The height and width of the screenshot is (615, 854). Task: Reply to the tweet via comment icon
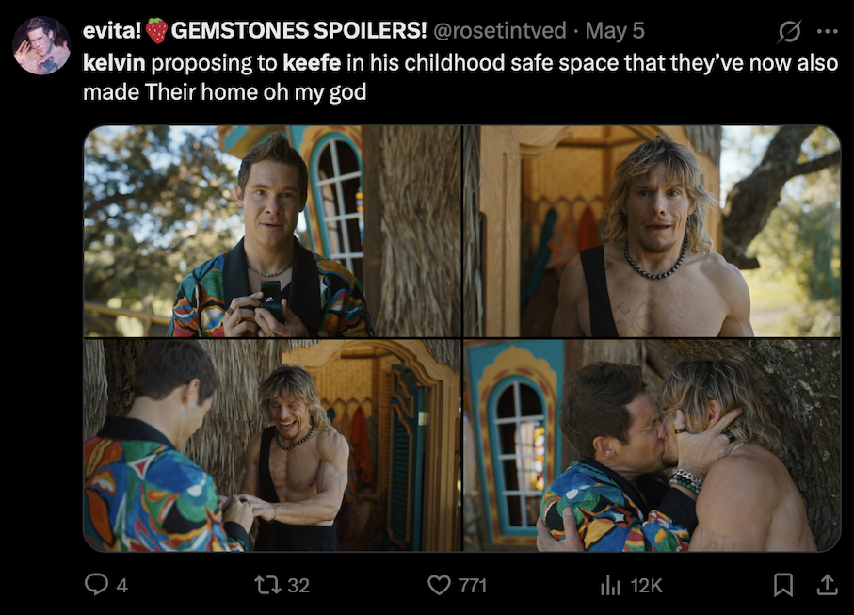[x=97, y=585]
